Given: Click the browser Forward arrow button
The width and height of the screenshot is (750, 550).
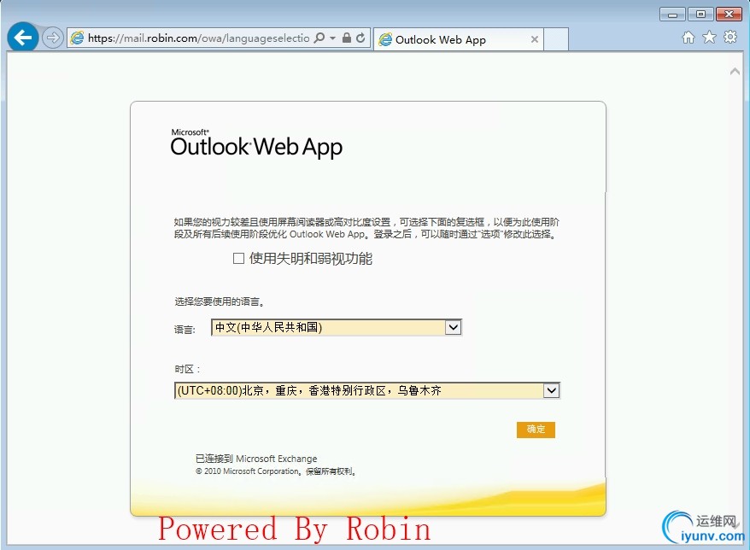Looking at the screenshot, I should point(53,38).
